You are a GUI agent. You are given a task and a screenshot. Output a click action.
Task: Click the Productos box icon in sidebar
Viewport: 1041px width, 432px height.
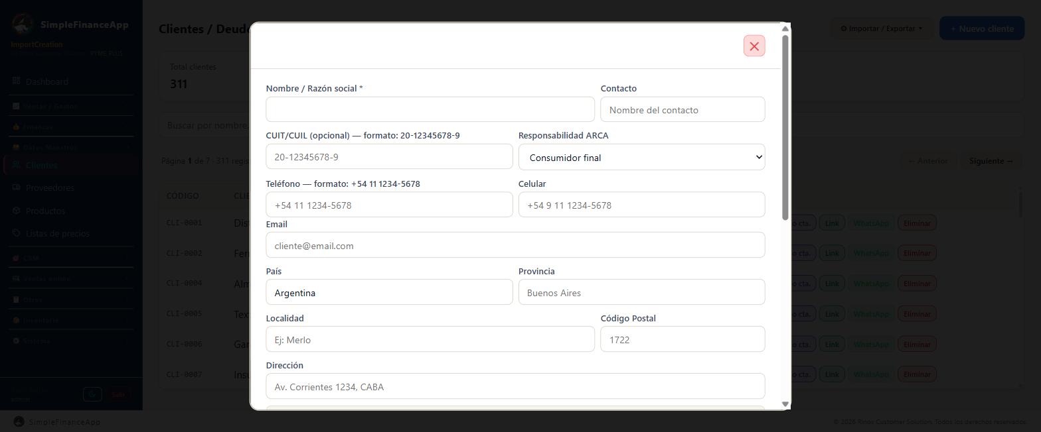[x=17, y=211]
